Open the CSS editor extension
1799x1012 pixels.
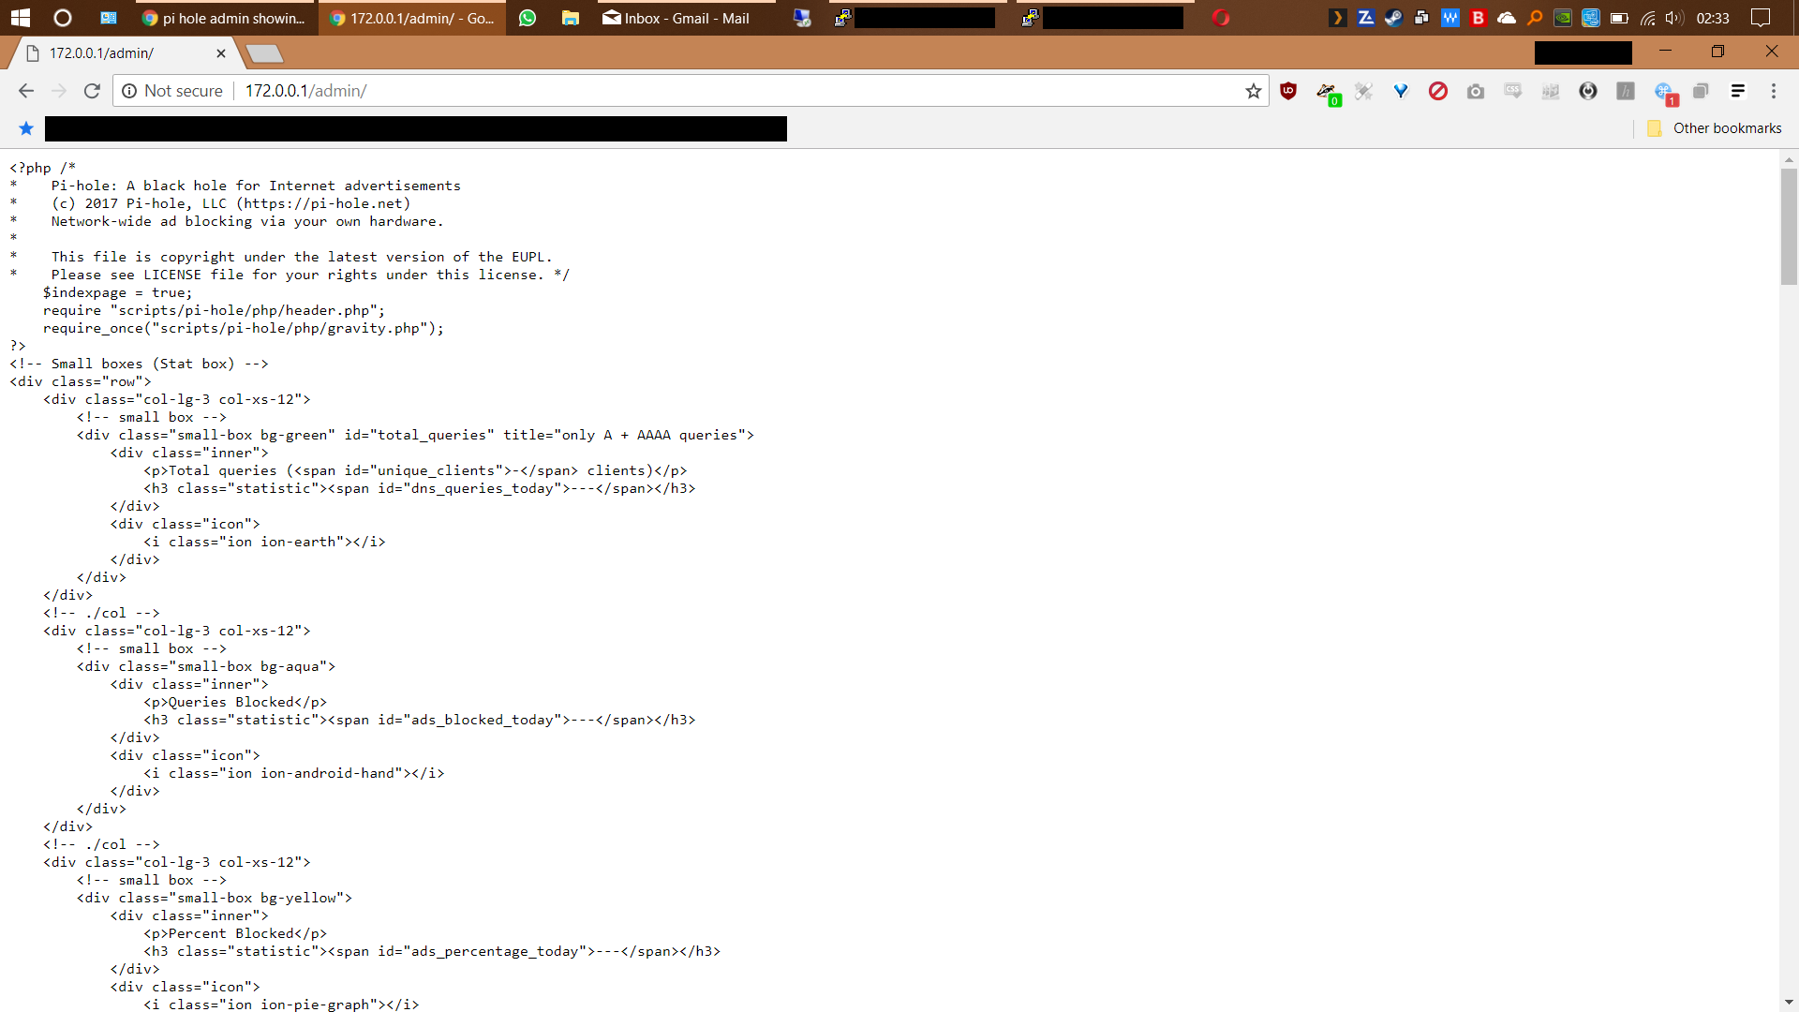coord(1513,91)
